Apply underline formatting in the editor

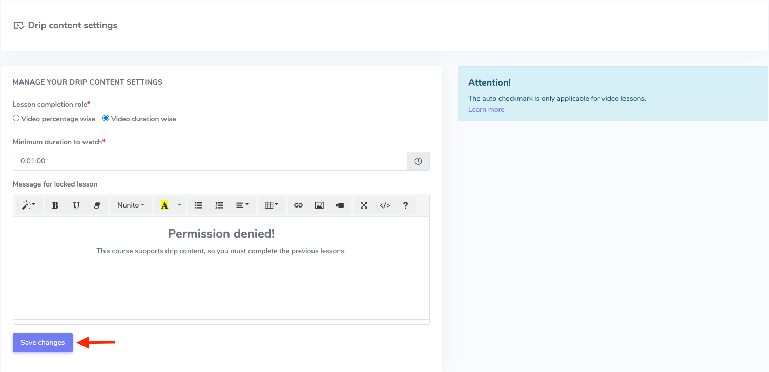coord(76,205)
